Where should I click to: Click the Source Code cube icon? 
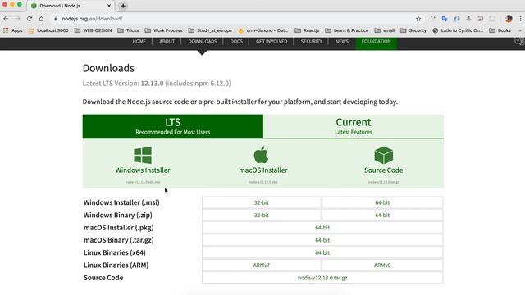click(x=384, y=155)
